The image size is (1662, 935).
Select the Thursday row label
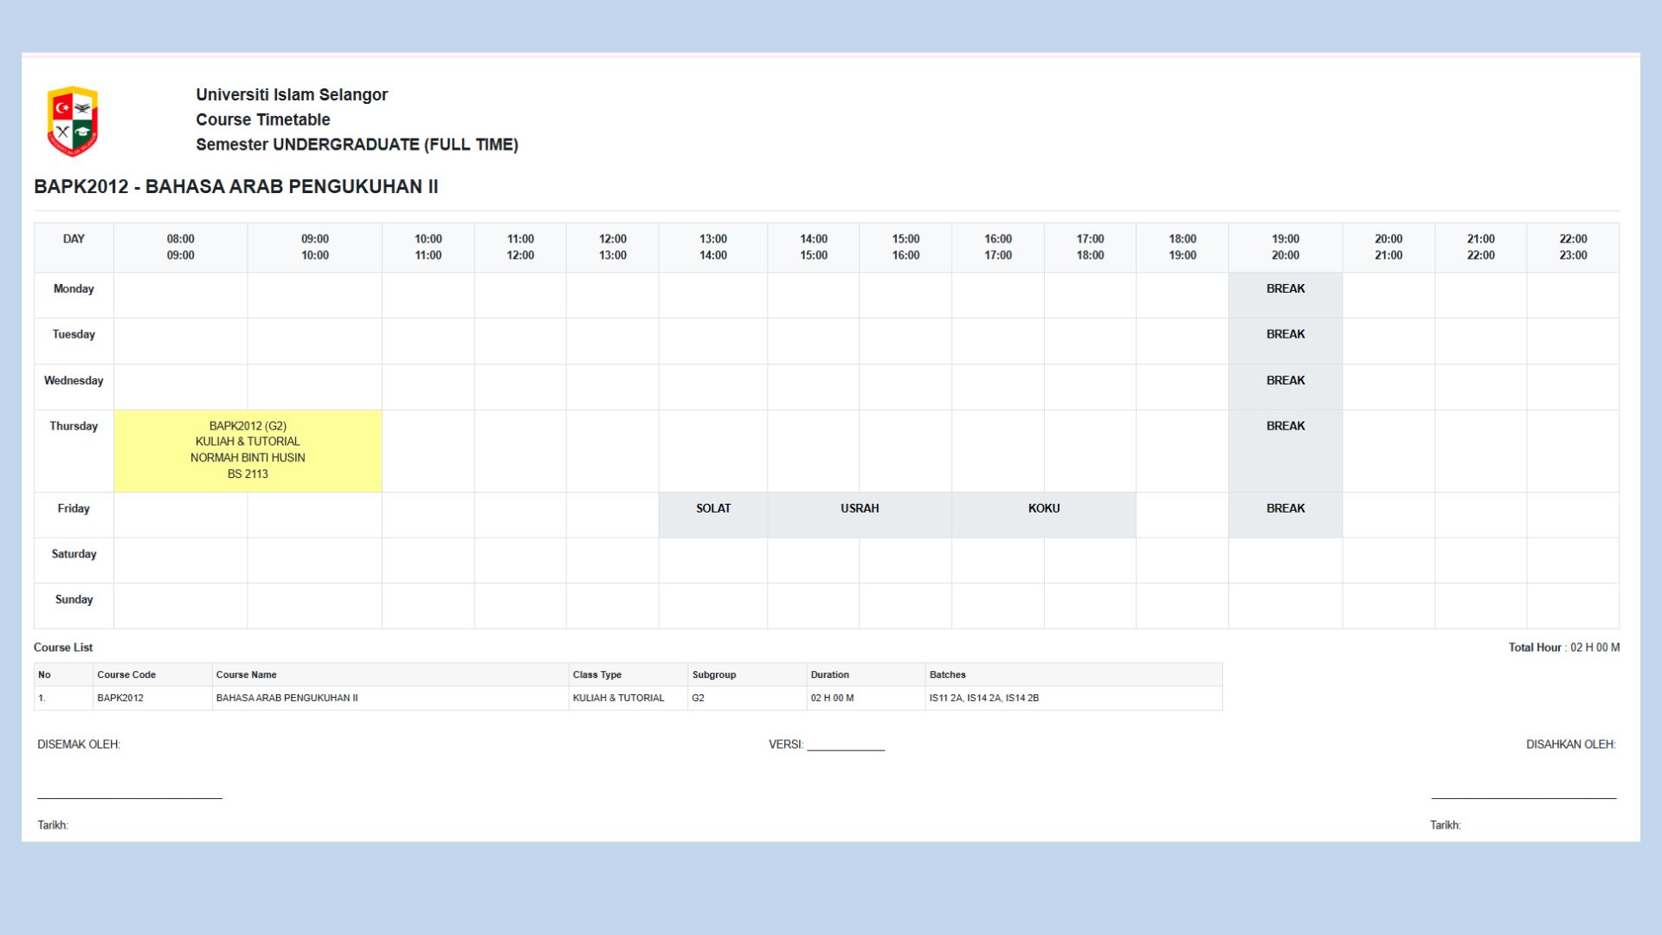click(73, 425)
